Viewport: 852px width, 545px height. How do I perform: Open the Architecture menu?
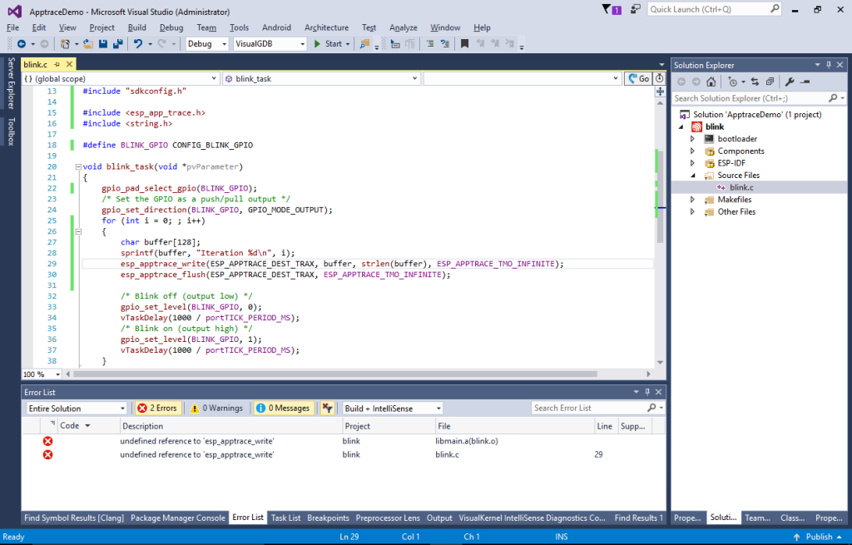point(326,27)
